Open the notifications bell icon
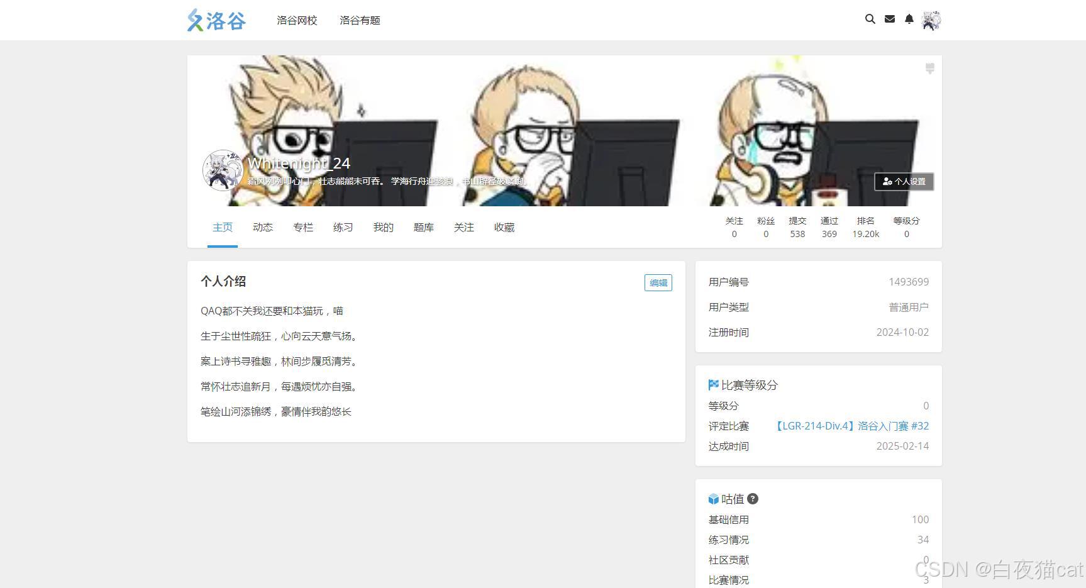Screen dimensions: 1086x588 click(909, 19)
